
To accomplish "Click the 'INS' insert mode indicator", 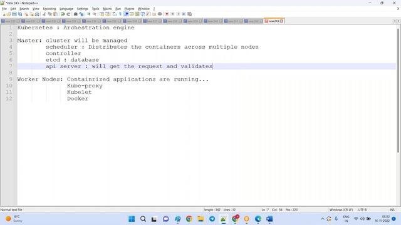I will (392, 210).
